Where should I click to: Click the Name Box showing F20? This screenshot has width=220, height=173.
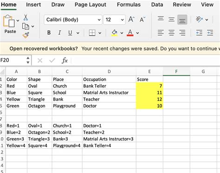point(13,60)
